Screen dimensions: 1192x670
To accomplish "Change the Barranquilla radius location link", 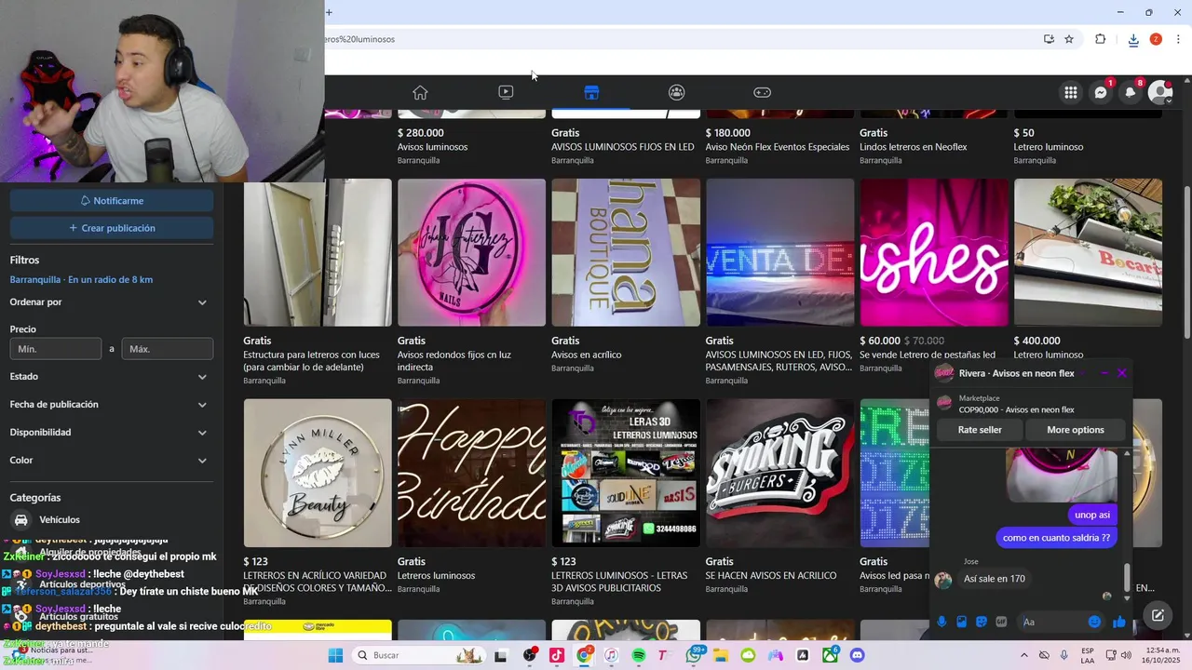I will coord(81,279).
